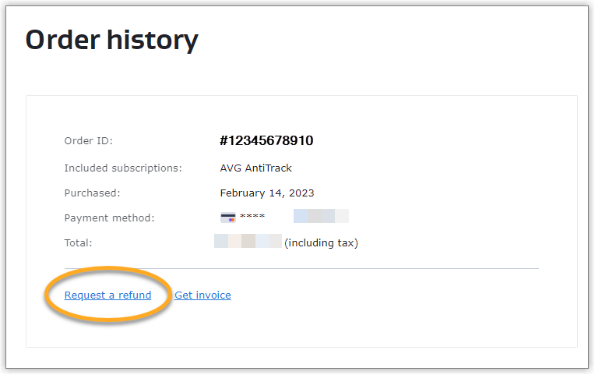Click the word 'refund' in the link
Screen dimensions: 595x375
pyautogui.click(x=135, y=295)
